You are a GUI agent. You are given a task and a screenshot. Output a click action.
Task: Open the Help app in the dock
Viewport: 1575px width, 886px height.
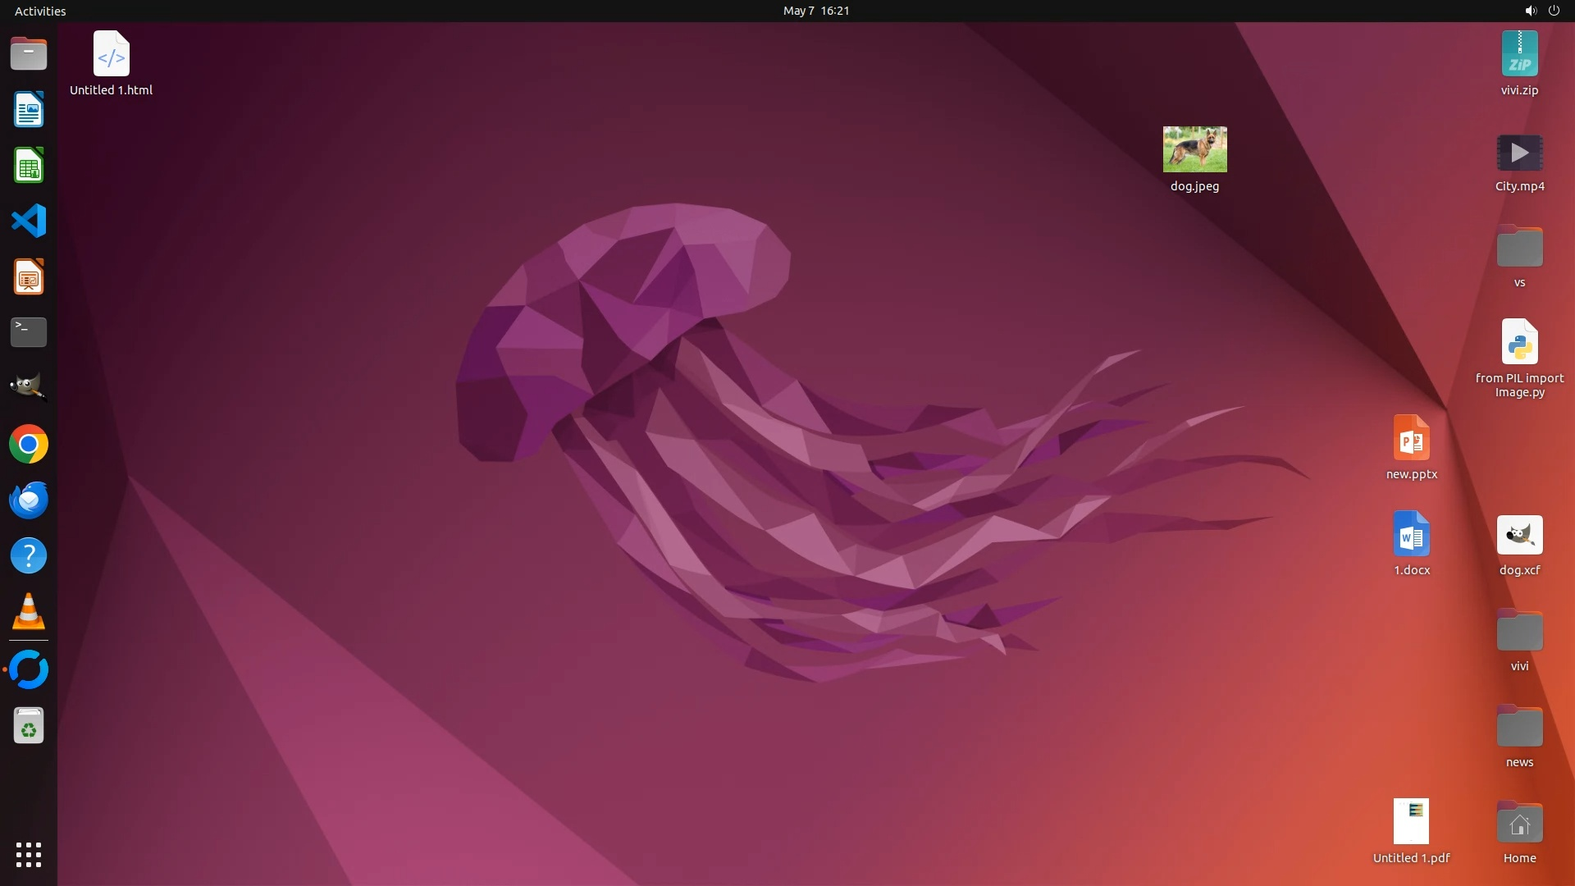tap(29, 556)
